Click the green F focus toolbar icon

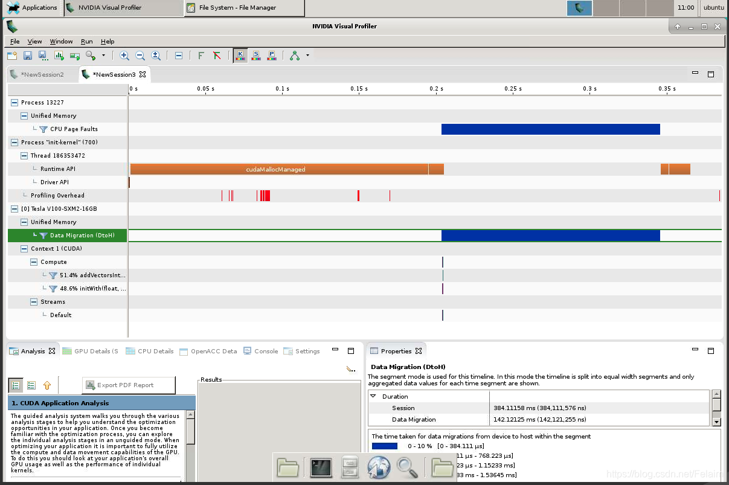click(x=201, y=56)
